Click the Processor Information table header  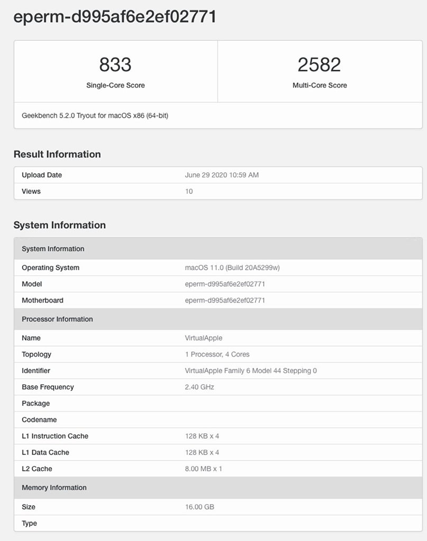pos(57,319)
